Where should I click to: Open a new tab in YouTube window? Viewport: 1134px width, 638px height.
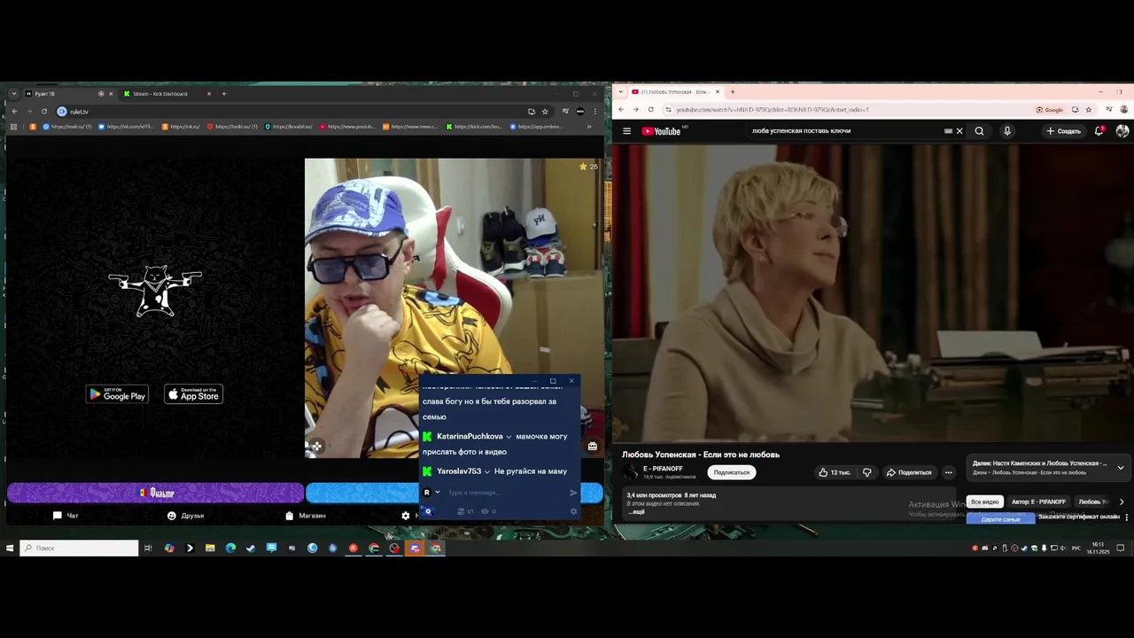(x=732, y=92)
